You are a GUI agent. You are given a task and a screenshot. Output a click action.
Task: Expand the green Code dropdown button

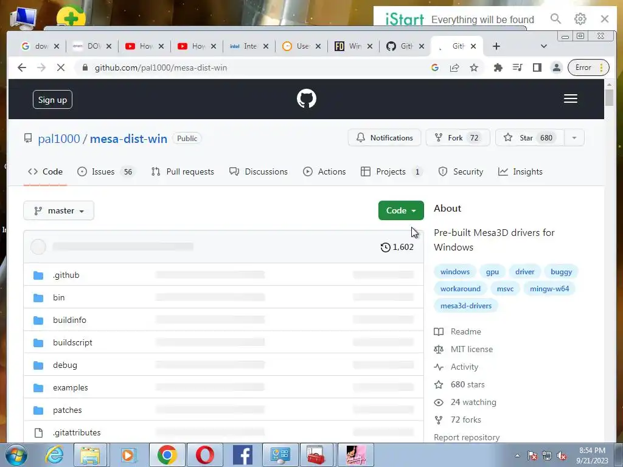tap(401, 210)
